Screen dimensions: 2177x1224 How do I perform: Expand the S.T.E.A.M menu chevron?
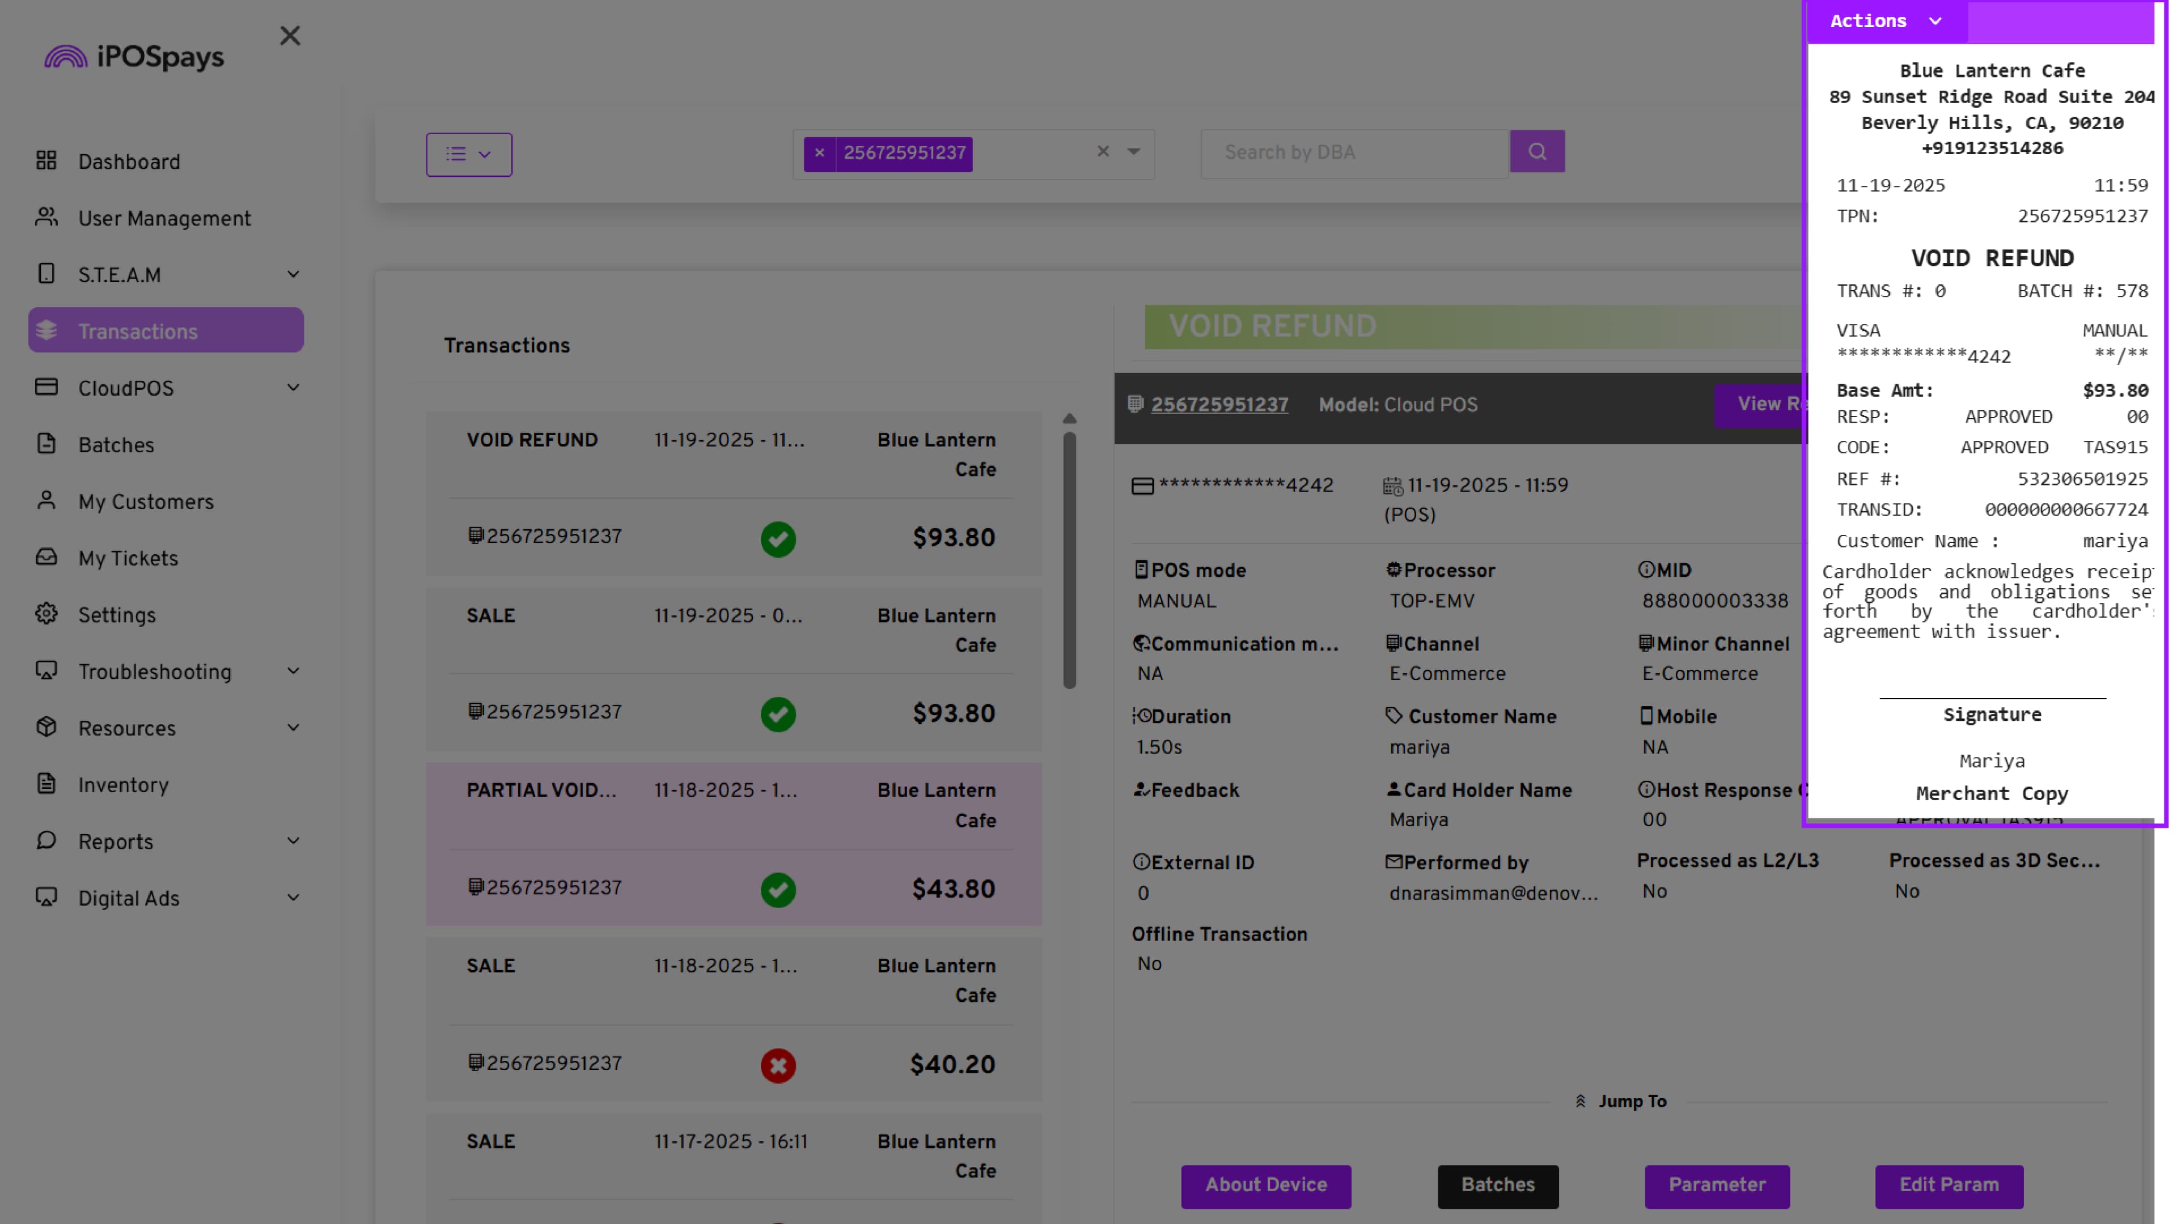pos(293,274)
